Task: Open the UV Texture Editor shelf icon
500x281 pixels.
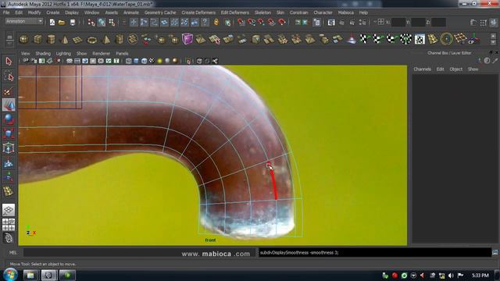Action: pos(420,39)
